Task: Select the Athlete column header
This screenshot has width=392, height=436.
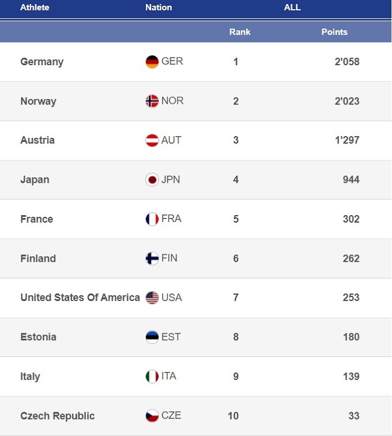Action: coord(35,7)
